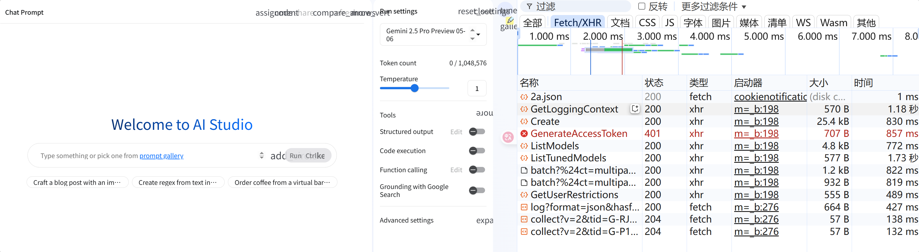This screenshot has width=919, height=252.
Task: Open the cookienotificatic initiator link
Action: coord(770,97)
